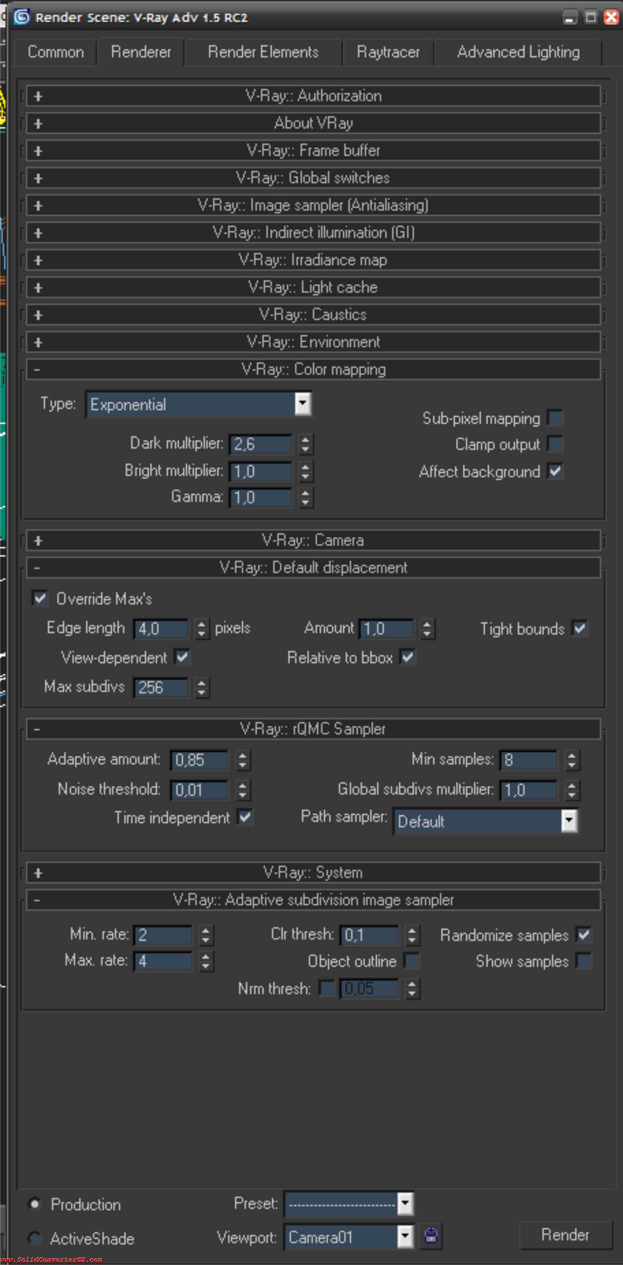
Task: Click Adaptive amount spinner arrows
Action: tap(243, 760)
